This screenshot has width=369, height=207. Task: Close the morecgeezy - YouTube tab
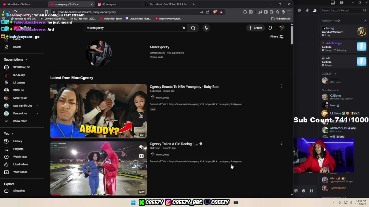click(92, 4)
